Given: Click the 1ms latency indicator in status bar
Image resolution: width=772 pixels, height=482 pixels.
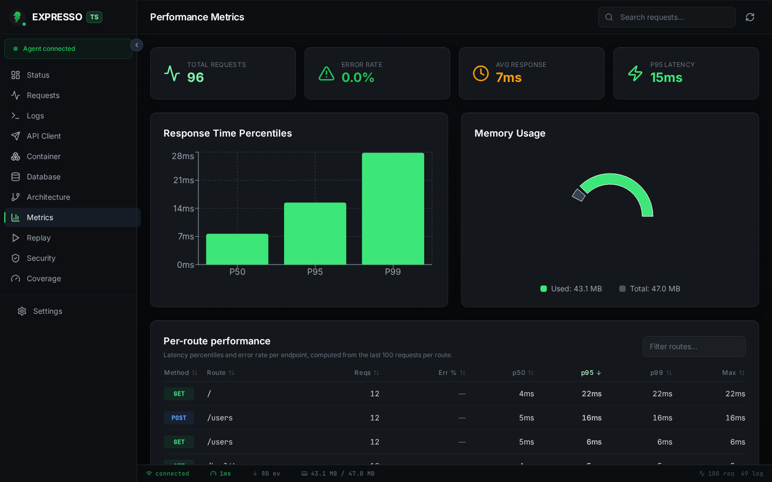Looking at the screenshot, I should click(x=220, y=473).
